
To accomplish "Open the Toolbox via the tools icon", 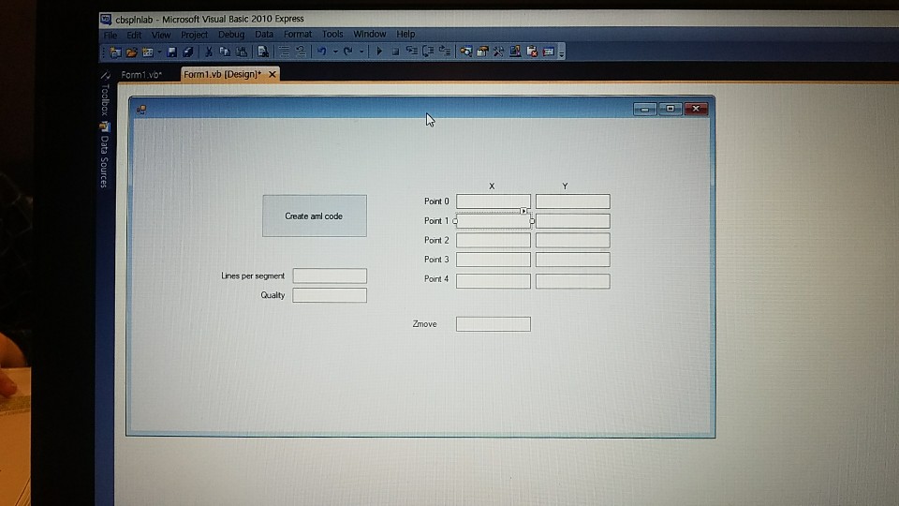I will coord(498,52).
